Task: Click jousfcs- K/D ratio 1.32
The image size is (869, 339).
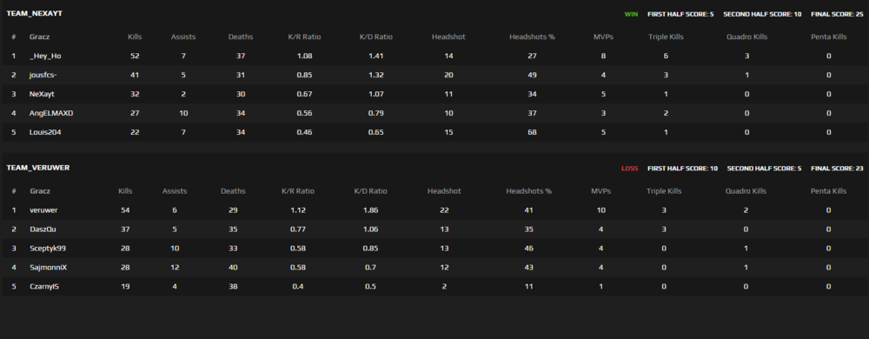Action: pyautogui.click(x=375, y=75)
